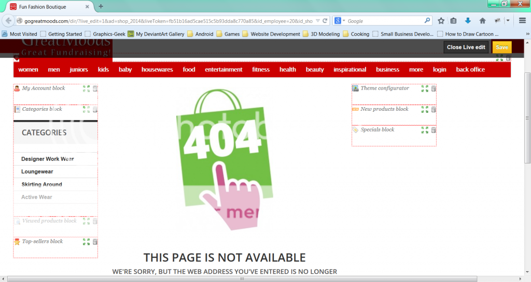The image size is (531, 282).
Task: Open the Firefox downloads arrow icon
Action: point(468,21)
